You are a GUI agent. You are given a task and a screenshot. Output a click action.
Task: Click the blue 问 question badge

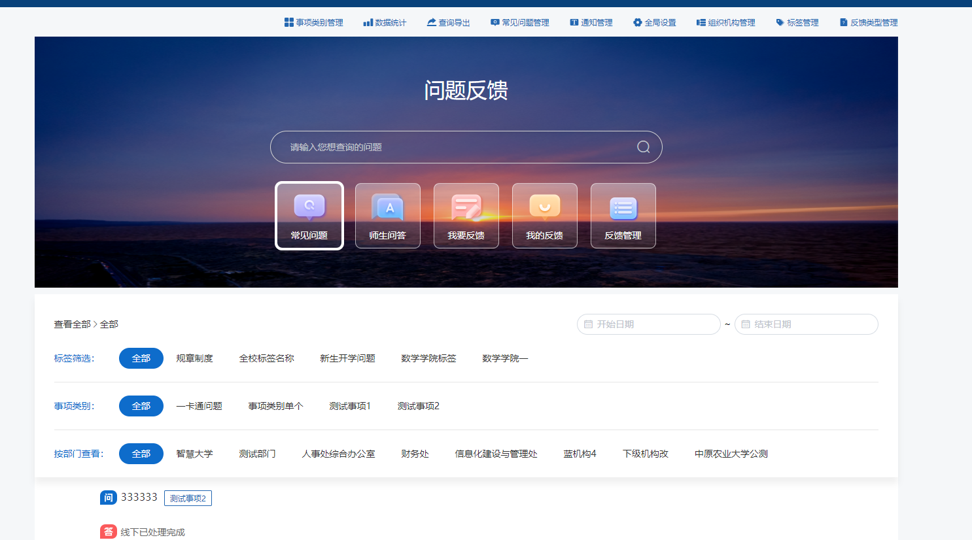tap(109, 498)
